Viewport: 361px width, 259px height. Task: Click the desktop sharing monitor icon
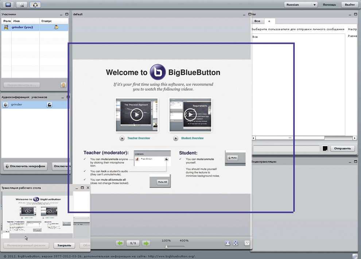(x=8, y=5)
